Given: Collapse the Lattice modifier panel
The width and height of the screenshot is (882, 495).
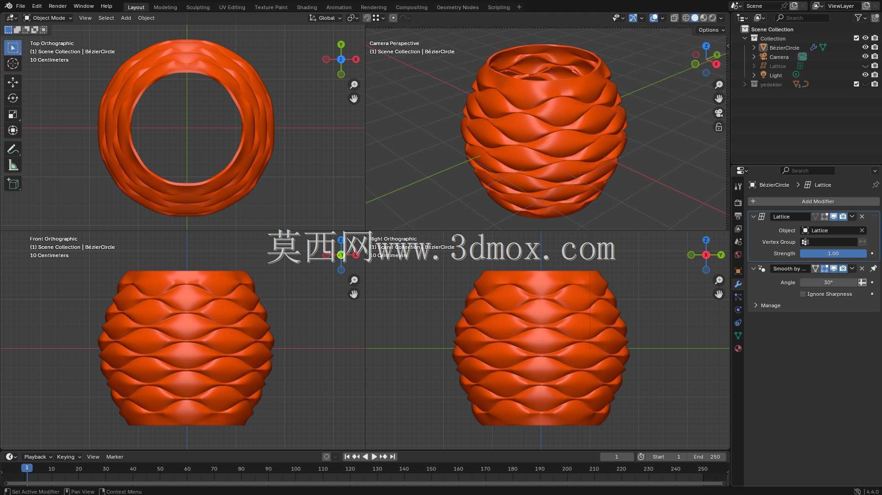Looking at the screenshot, I should point(754,217).
